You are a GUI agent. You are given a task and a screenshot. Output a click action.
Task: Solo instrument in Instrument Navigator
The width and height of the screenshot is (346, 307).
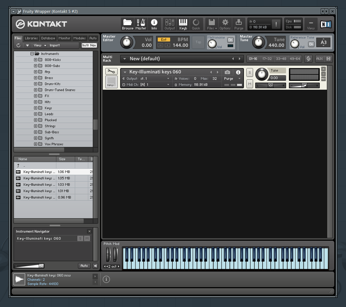click(x=80, y=238)
